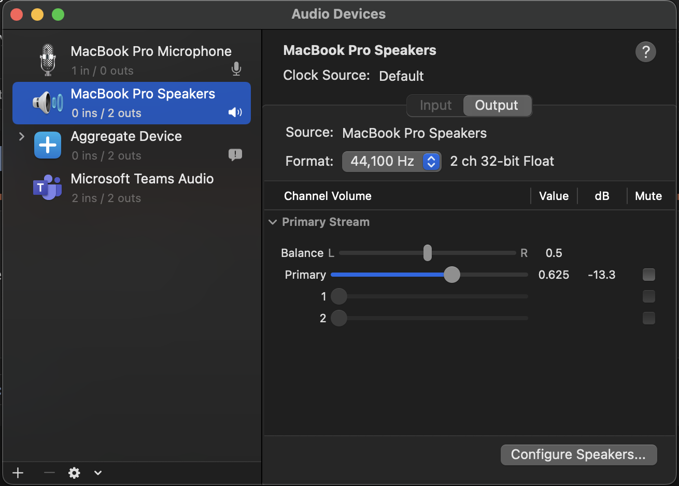Select the MacBook Pro Microphone device name
The width and height of the screenshot is (679, 486).
click(x=151, y=51)
